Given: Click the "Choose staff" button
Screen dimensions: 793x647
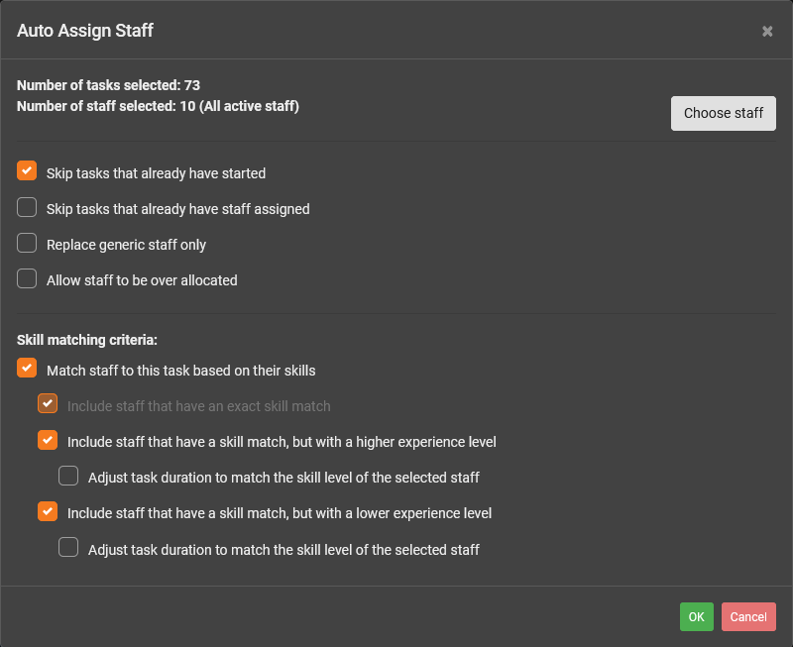Looking at the screenshot, I should tap(723, 113).
